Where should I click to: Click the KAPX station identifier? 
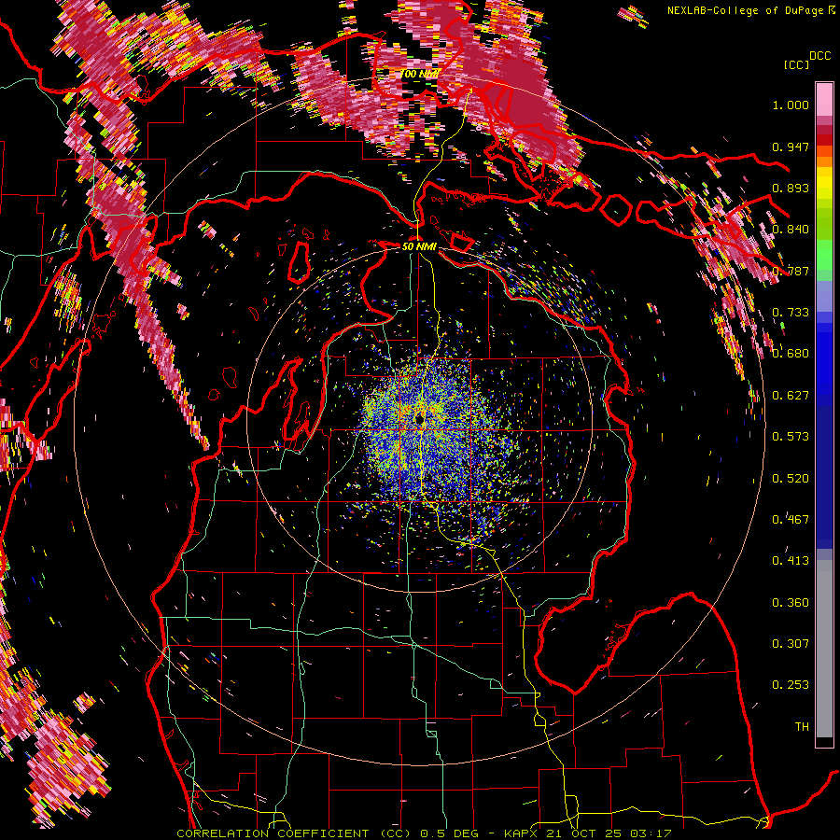[523, 833]
